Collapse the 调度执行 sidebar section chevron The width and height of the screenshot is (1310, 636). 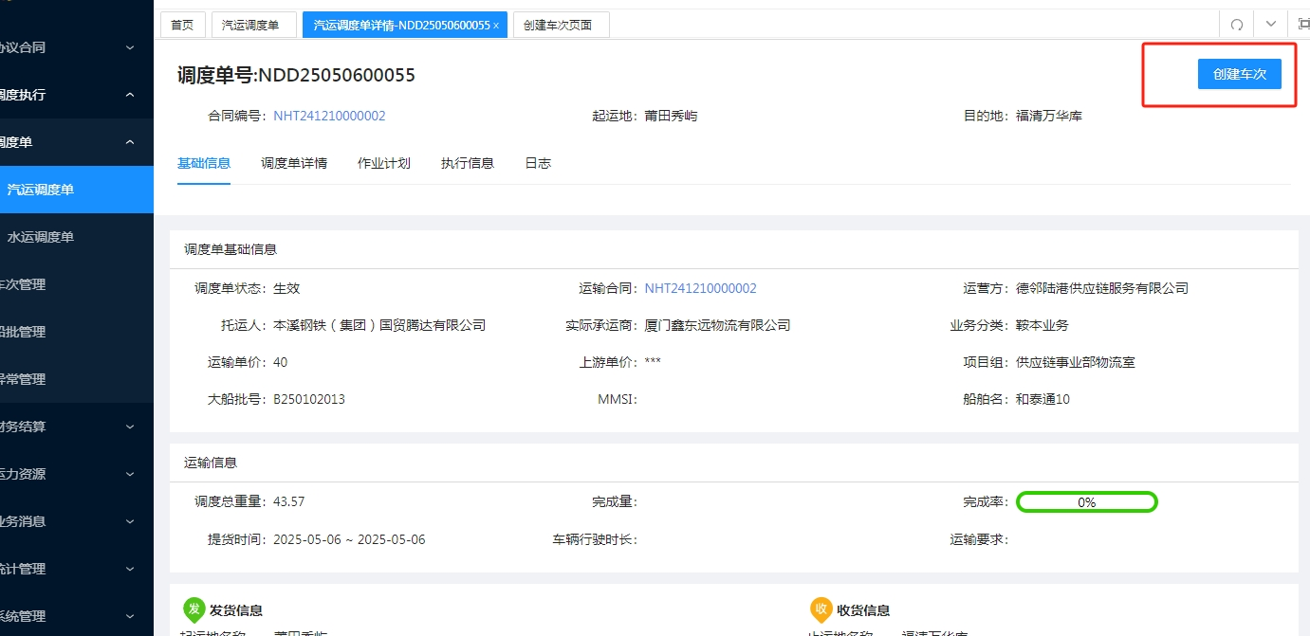130,95
